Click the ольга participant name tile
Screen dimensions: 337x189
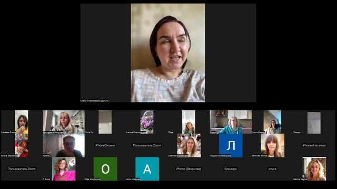click(272, 169)
